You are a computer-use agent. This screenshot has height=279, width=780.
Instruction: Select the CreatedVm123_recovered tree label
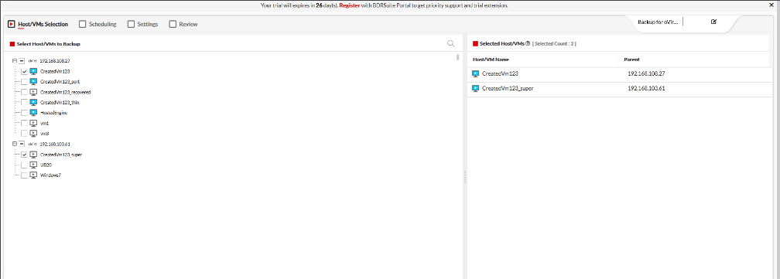[x=65, y=92]
